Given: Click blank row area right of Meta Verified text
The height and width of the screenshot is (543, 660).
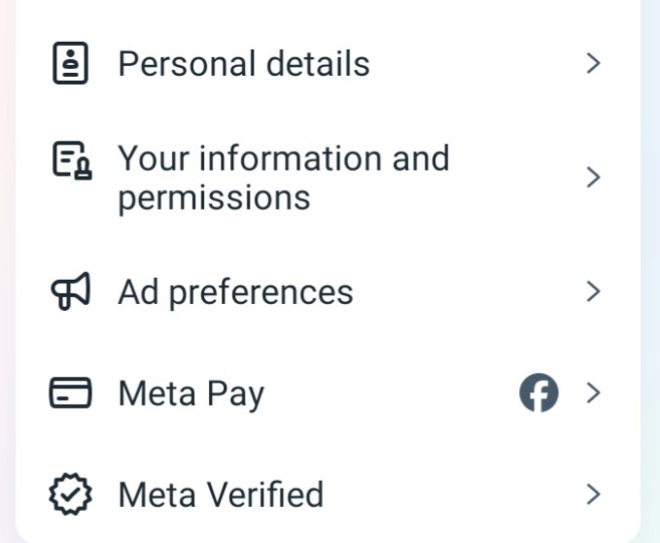Looking at the screenshot, I should tap(455, 494).
